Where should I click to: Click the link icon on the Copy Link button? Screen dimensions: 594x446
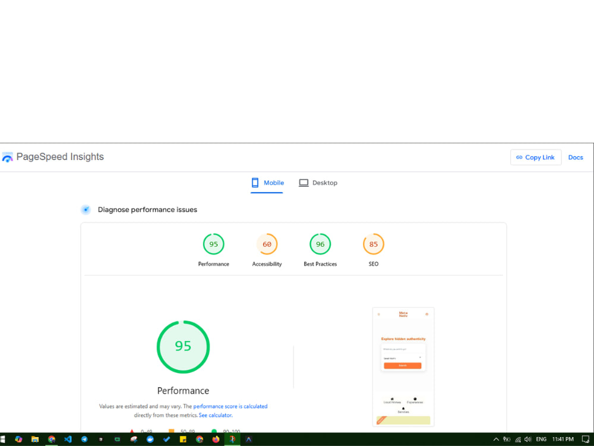point(519,158)
